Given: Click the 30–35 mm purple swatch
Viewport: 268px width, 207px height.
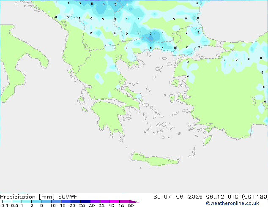Looking at the screenshot, I should pos(95,202).
